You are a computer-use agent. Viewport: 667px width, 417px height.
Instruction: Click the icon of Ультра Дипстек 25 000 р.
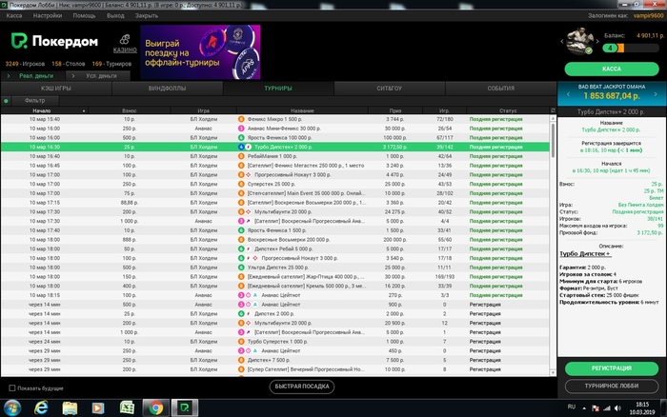click(241, 268)
